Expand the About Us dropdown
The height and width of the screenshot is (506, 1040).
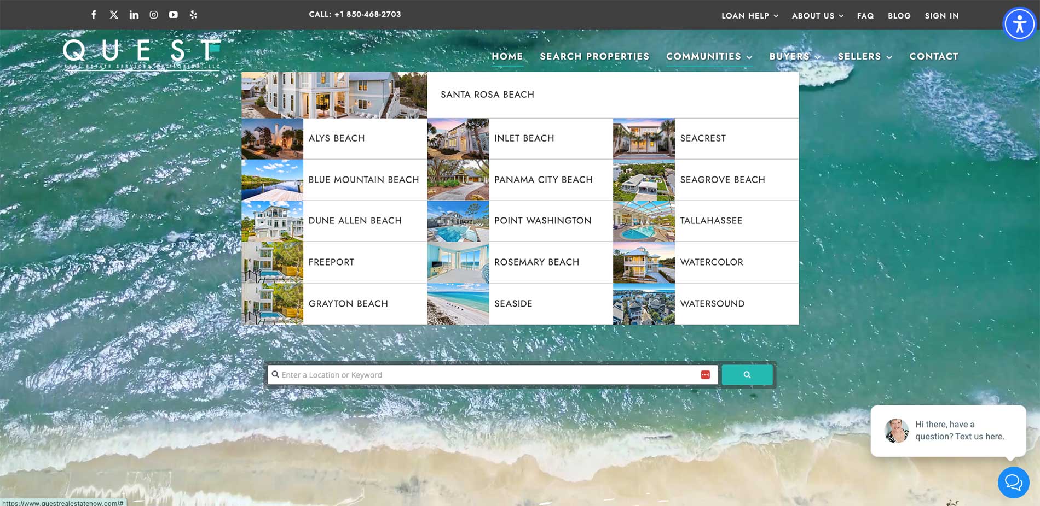pyautogui.click(x=818, y=16)
